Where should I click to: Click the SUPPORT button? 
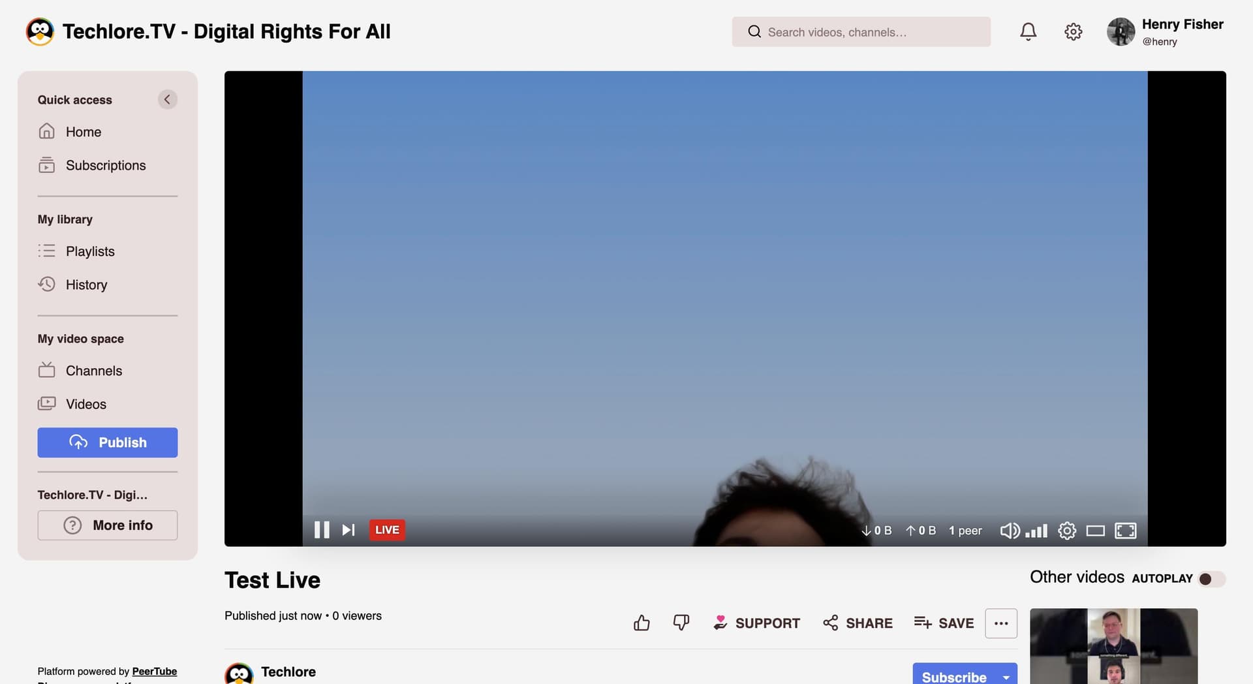click(x=757, y=623)
